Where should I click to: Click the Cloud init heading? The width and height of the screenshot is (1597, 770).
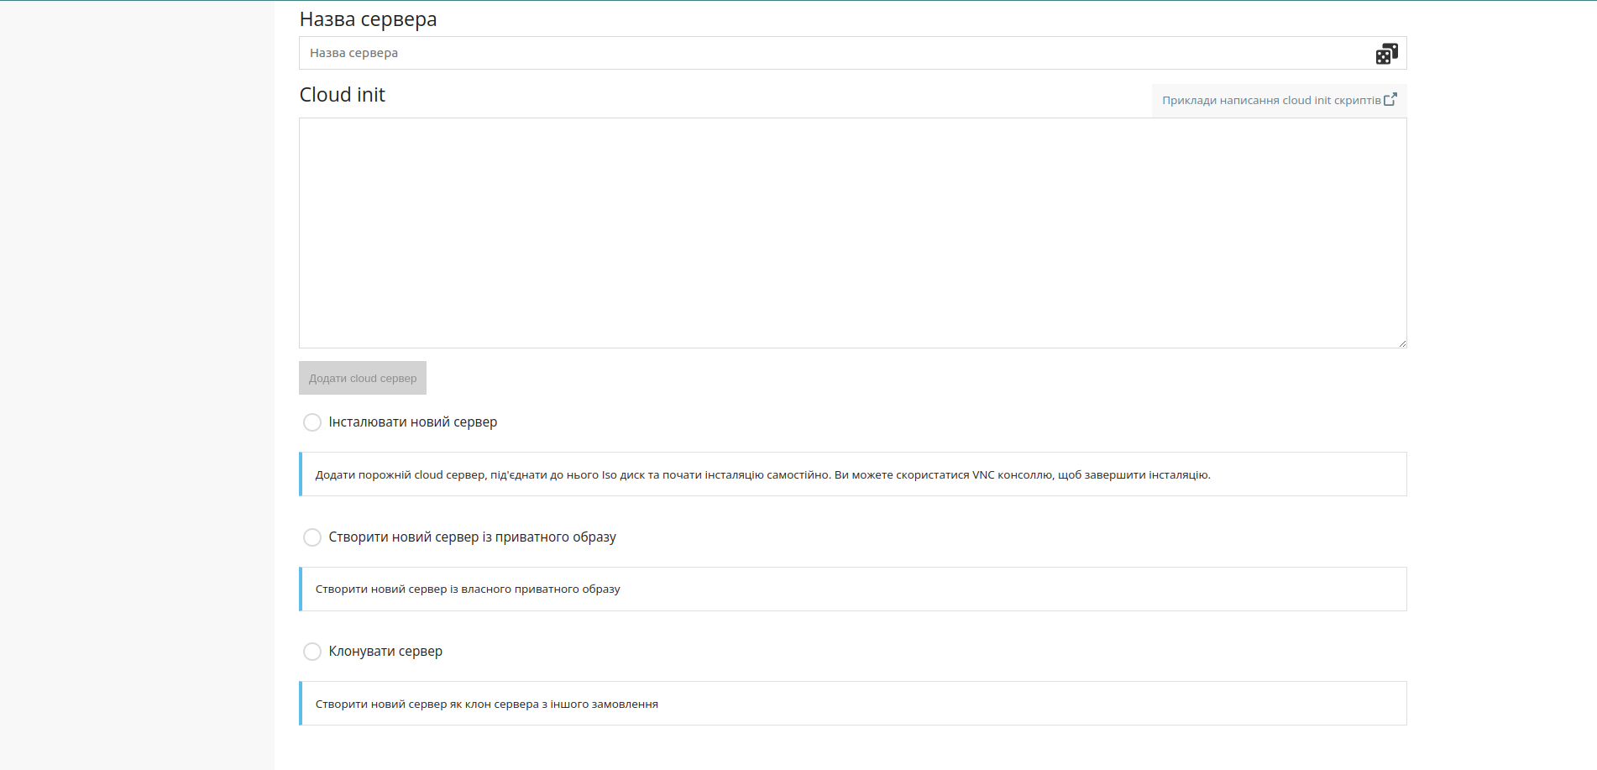342,95
